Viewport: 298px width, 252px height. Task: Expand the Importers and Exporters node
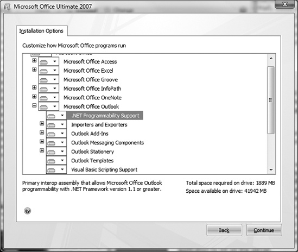[x=42, y=124]
